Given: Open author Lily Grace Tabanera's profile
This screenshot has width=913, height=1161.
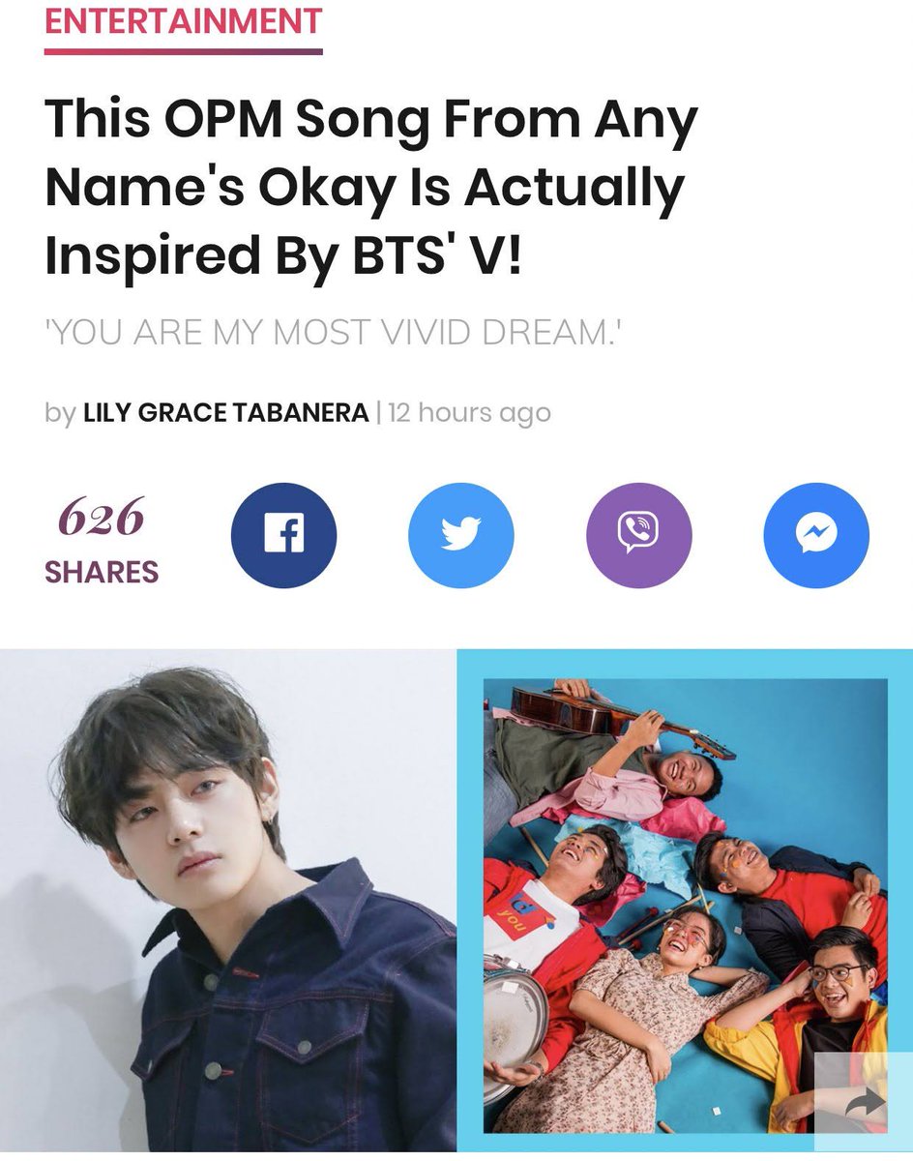Looking at the screenshot, I should point(226,412).
